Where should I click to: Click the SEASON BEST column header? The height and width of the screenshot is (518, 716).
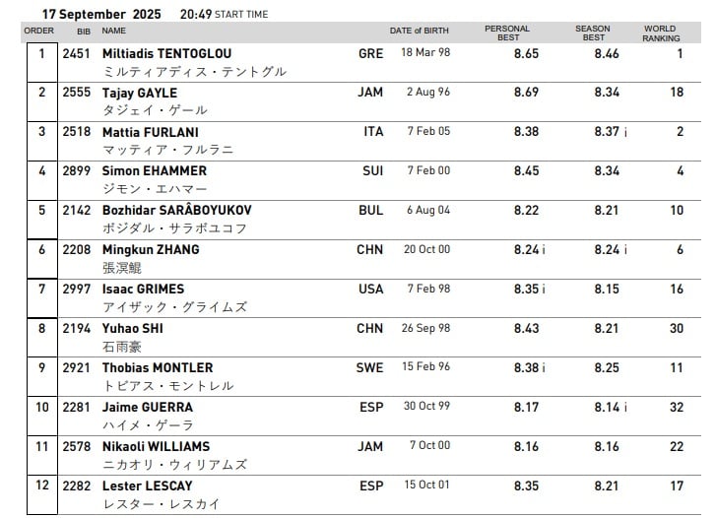click(x=593, y=32)
